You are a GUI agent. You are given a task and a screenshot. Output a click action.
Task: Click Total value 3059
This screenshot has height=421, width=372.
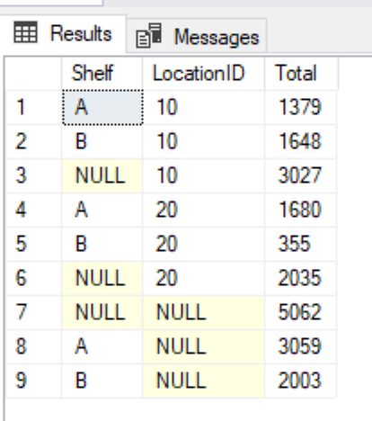(301, 346)
